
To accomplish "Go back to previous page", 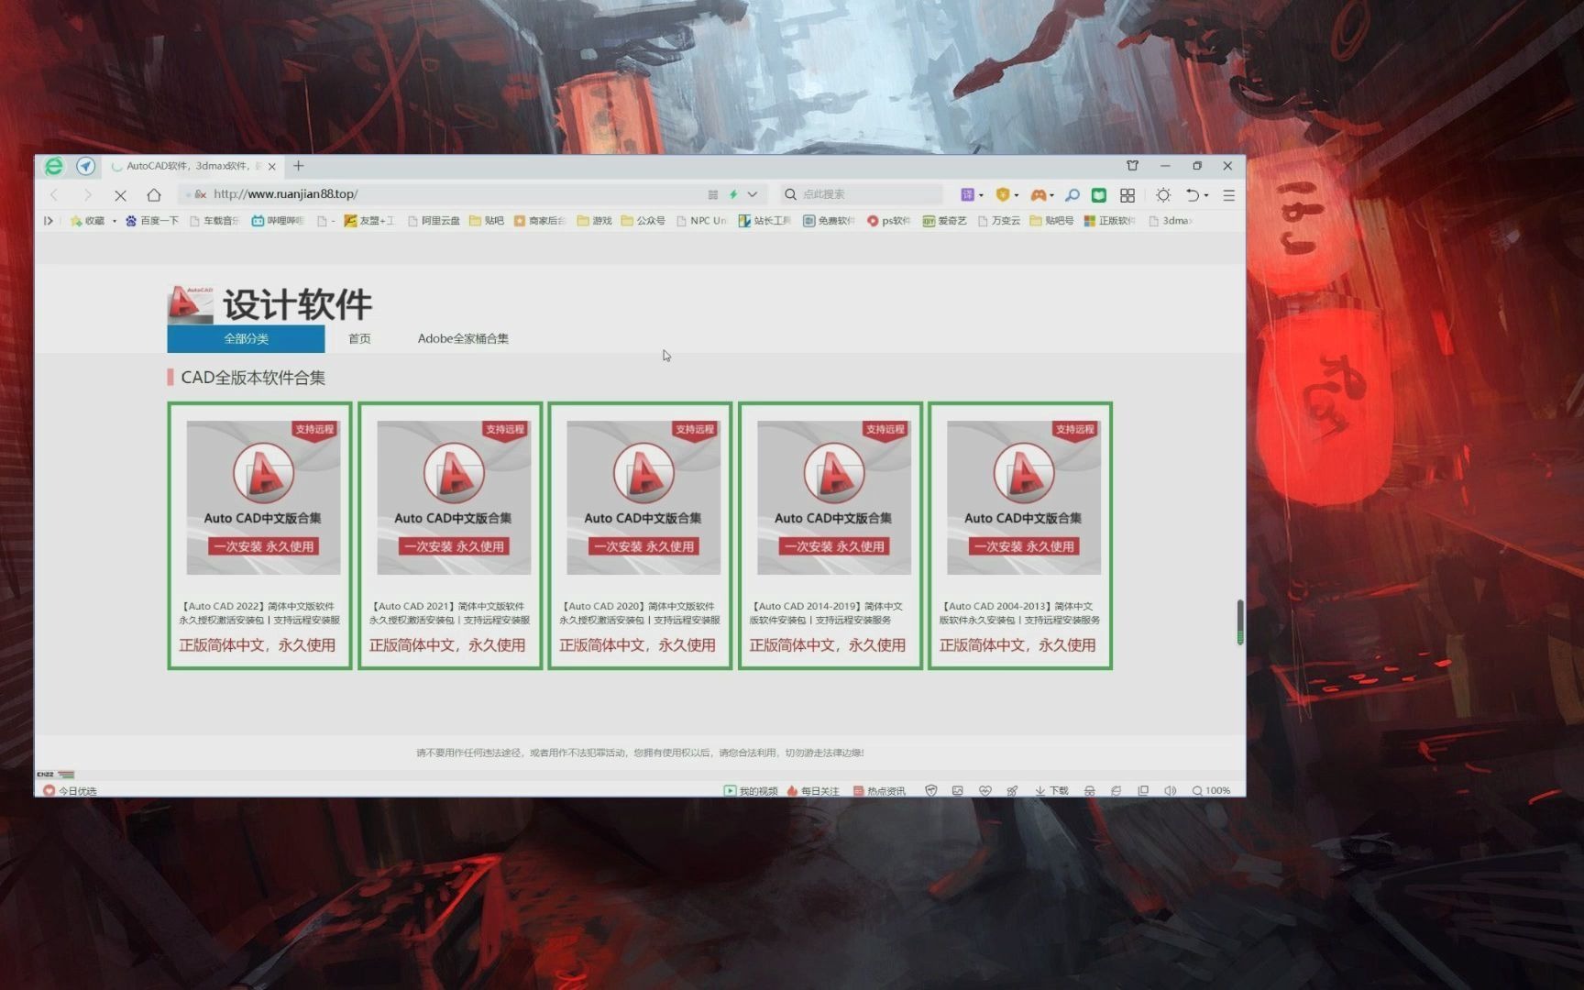I will tap(54, 194).
